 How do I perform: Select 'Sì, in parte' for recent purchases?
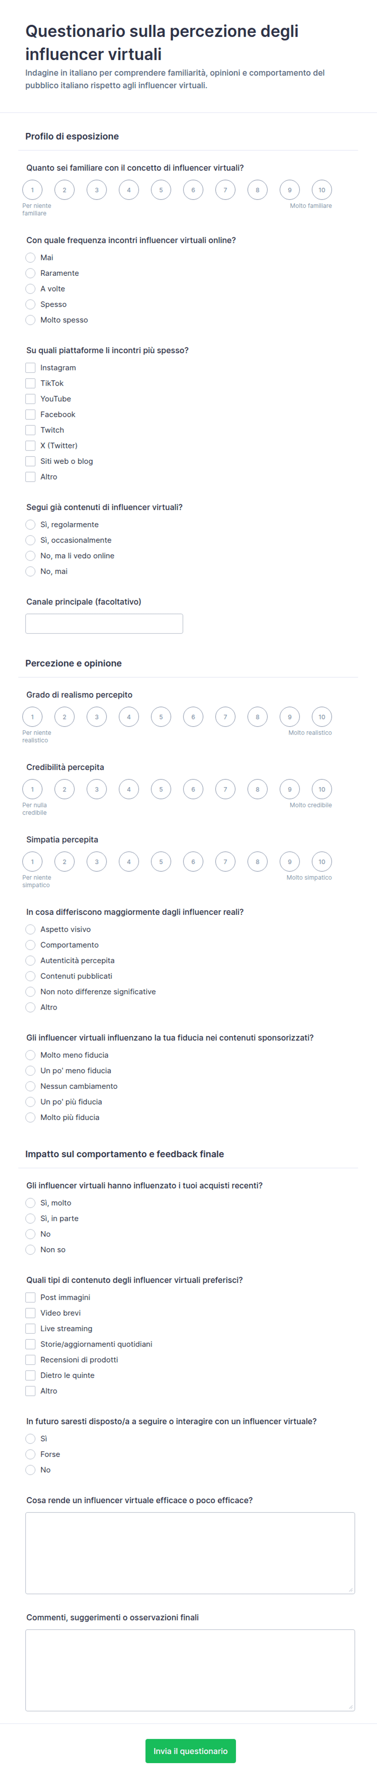[30, 1218]
